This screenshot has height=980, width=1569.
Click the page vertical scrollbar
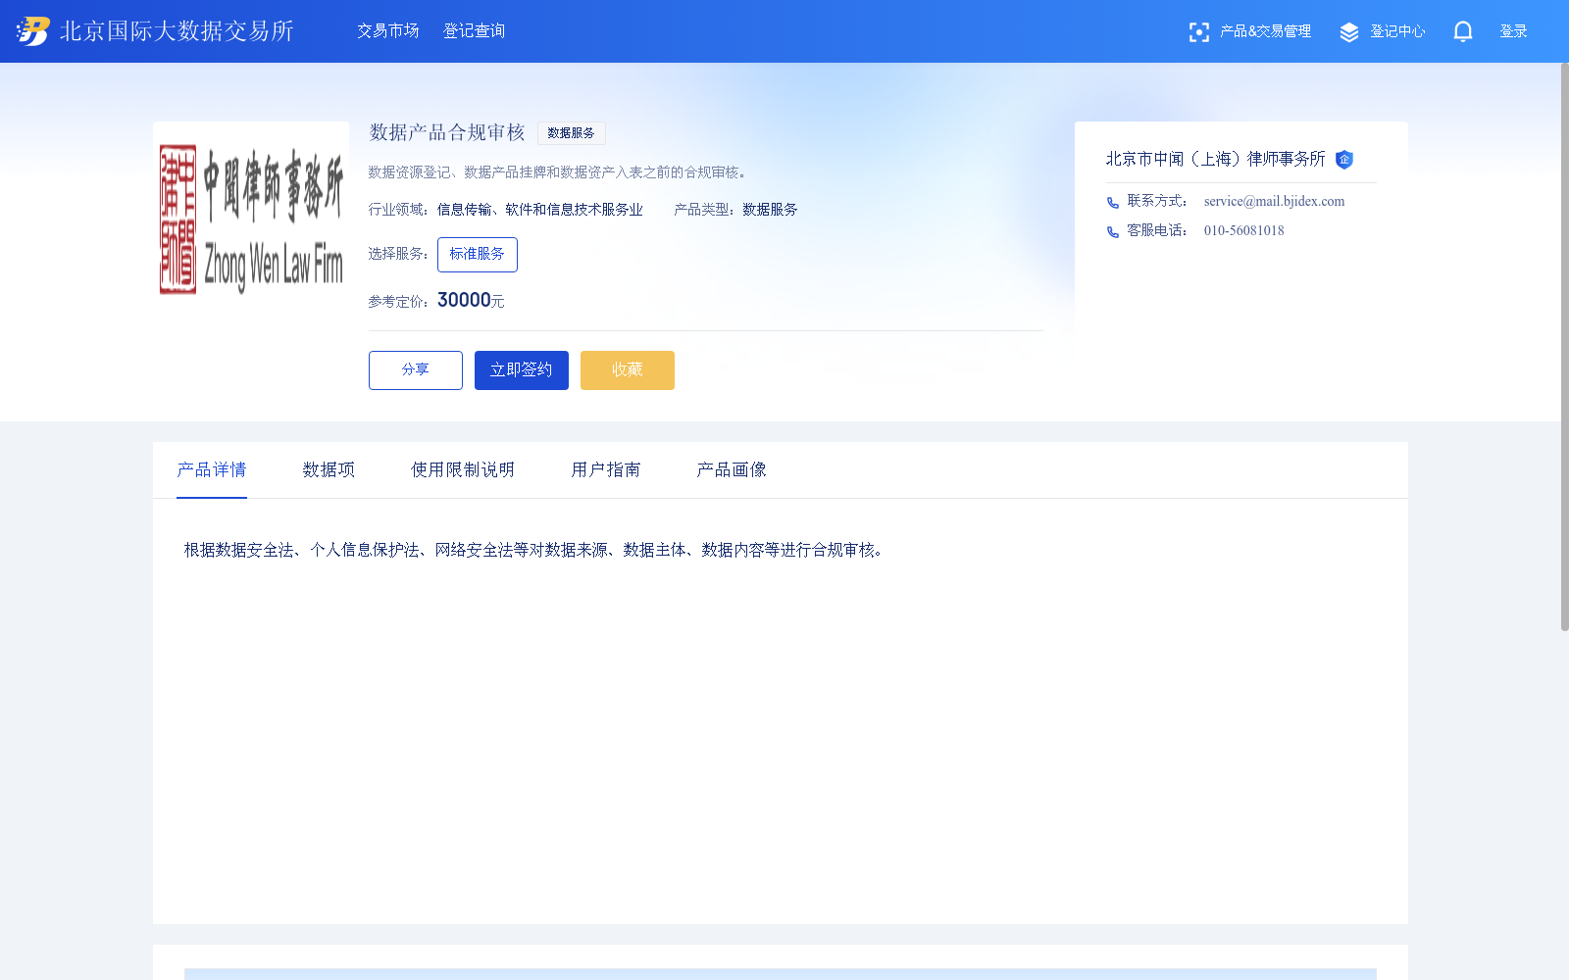(x=1565, y=347)
